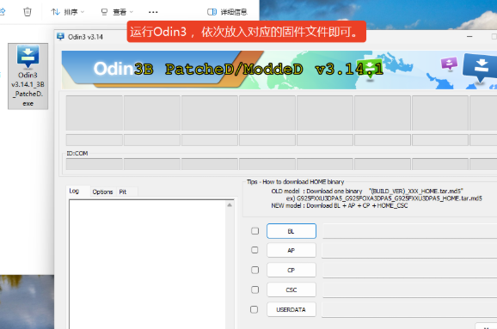
Task: Click the delete trash icon in Explorer toolbar
Action: 28,12
